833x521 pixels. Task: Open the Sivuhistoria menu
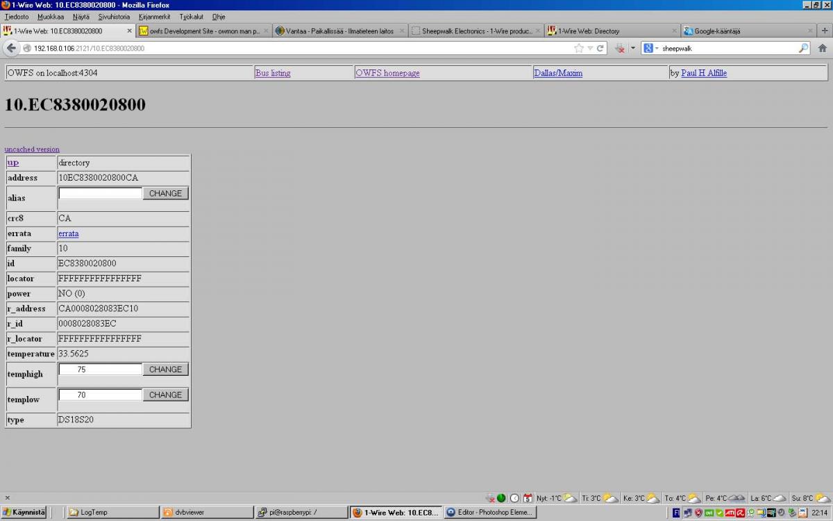coord(114,16)
